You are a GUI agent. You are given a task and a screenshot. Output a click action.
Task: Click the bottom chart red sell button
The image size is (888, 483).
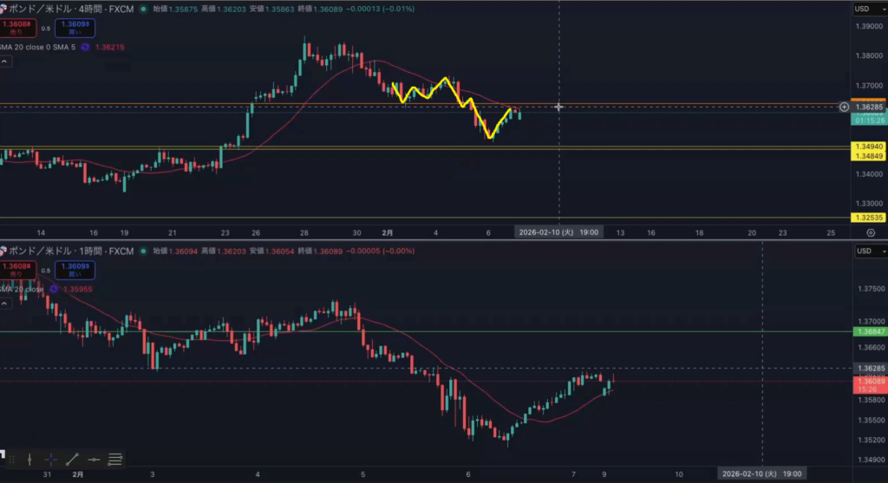point(18,270)
